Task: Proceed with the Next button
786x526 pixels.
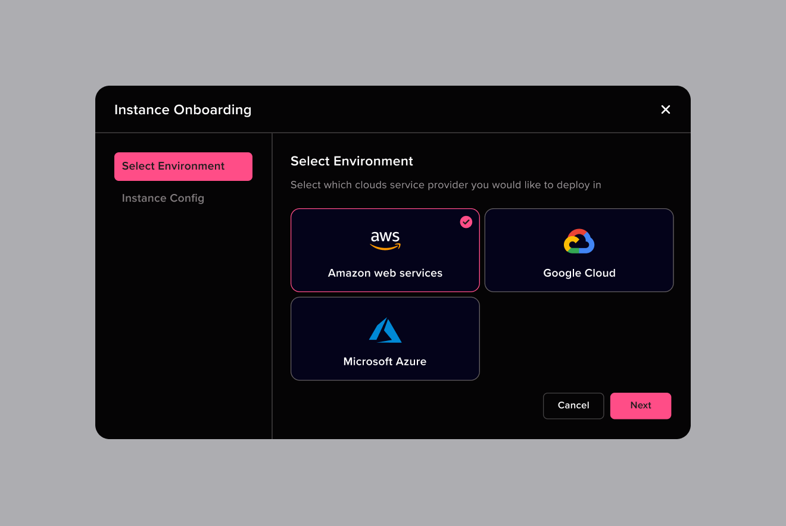Action: pyautogui.click(x=641, y=406)
